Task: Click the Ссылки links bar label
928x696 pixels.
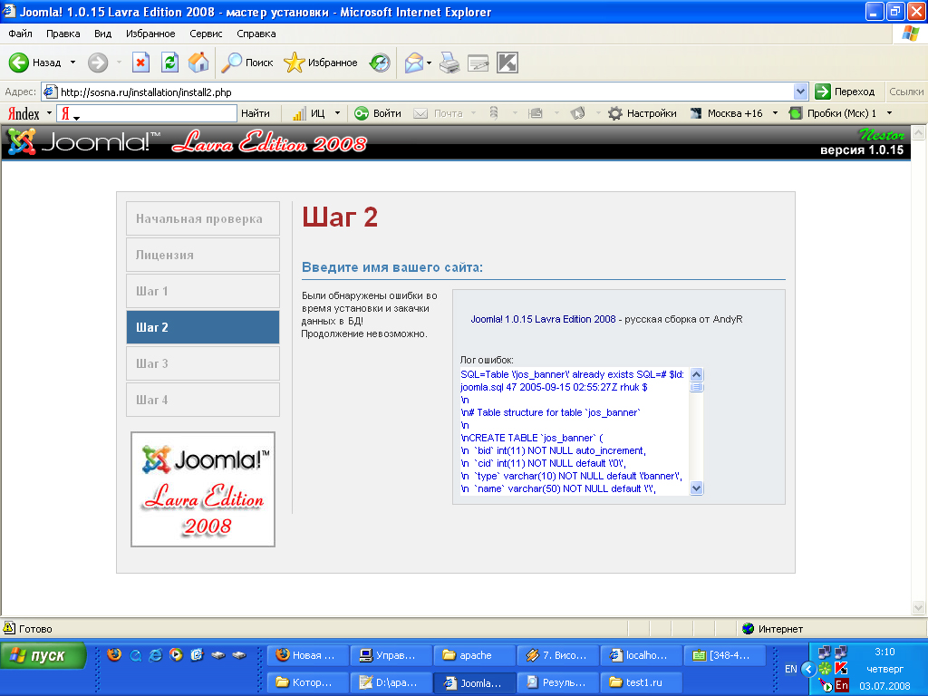Action: (x=905, y=92)
